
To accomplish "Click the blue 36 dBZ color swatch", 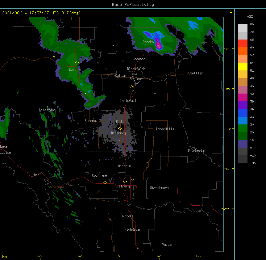I will click(243, 113).
